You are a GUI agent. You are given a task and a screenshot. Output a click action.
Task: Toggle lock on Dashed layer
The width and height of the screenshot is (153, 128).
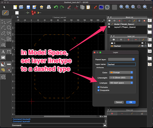pos(146,46)
